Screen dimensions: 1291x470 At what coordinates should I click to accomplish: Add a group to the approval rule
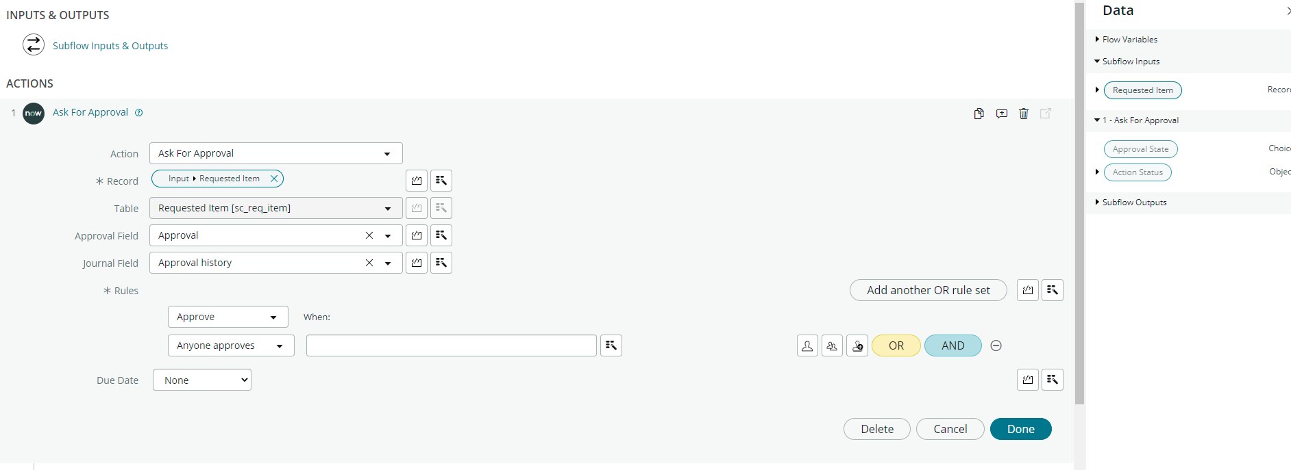(x=832, y=345)
